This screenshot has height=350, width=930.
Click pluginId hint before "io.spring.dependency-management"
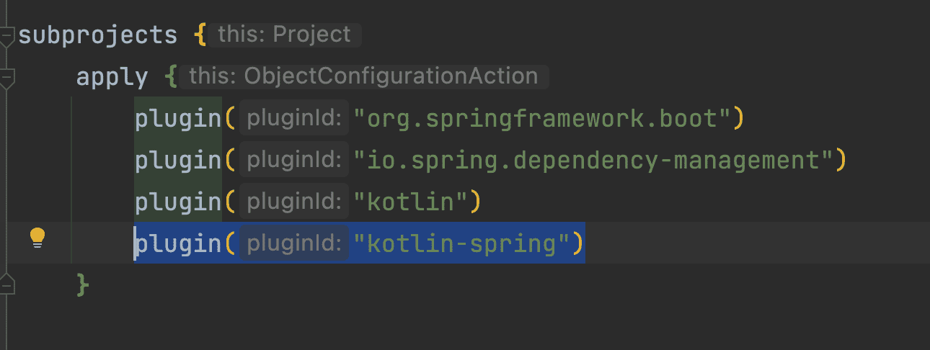tap(294, 161)
